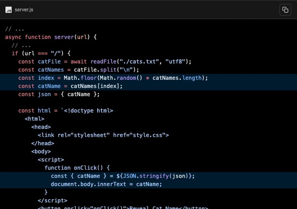Click the JS file icon next to server.js
Image resolution: width=297 pixels, height=209 pixels.
pyautogui.click(x=8, y=10)
